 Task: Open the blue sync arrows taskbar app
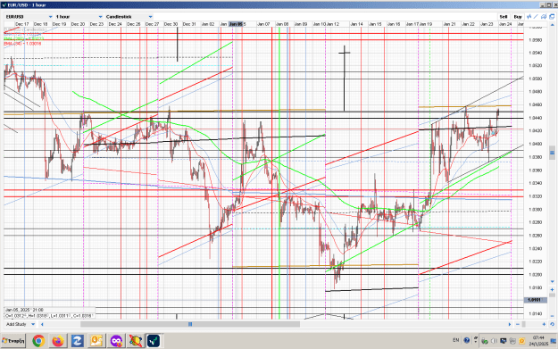pos(77,341)
